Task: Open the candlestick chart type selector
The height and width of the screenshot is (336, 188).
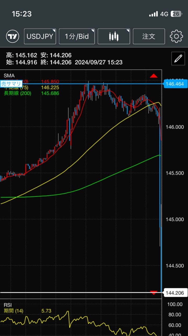Action: tap(114, 36)
